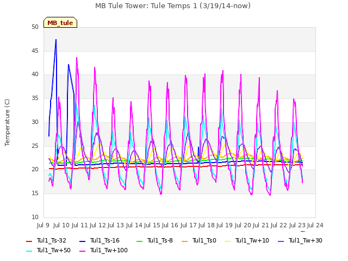The height and width of the screenshot is (261, 348).
Task: Select the Tul1_Ts0 legend label
Action: coord(204,240)
